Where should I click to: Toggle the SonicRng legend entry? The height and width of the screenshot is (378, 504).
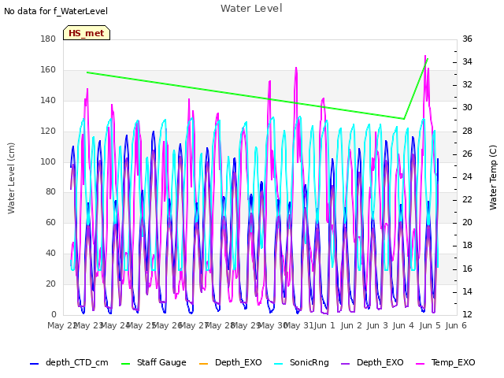302,362
